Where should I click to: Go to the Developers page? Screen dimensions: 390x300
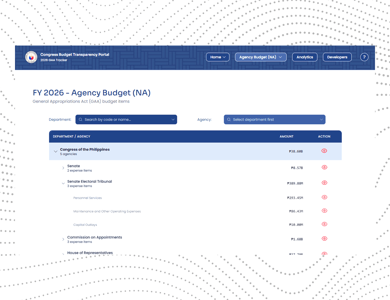(337, 57)
